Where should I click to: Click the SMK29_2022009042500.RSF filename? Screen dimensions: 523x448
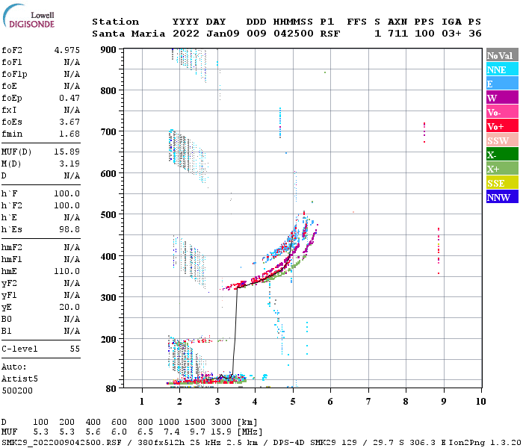tap(61, 443)
